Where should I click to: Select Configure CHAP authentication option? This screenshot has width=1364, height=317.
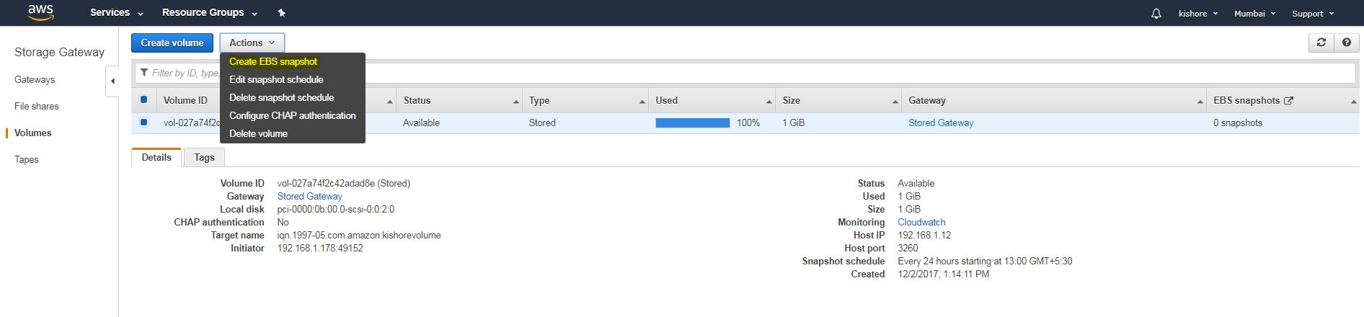click(x=292, y=115)
